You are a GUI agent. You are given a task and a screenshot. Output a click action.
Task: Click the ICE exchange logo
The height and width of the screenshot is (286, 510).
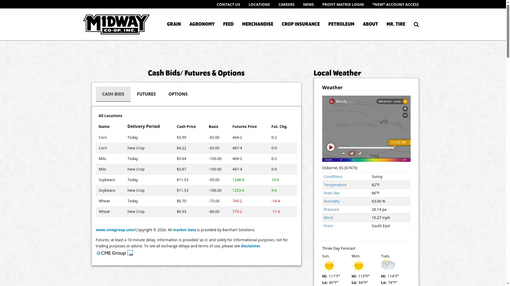pos(130,253)
